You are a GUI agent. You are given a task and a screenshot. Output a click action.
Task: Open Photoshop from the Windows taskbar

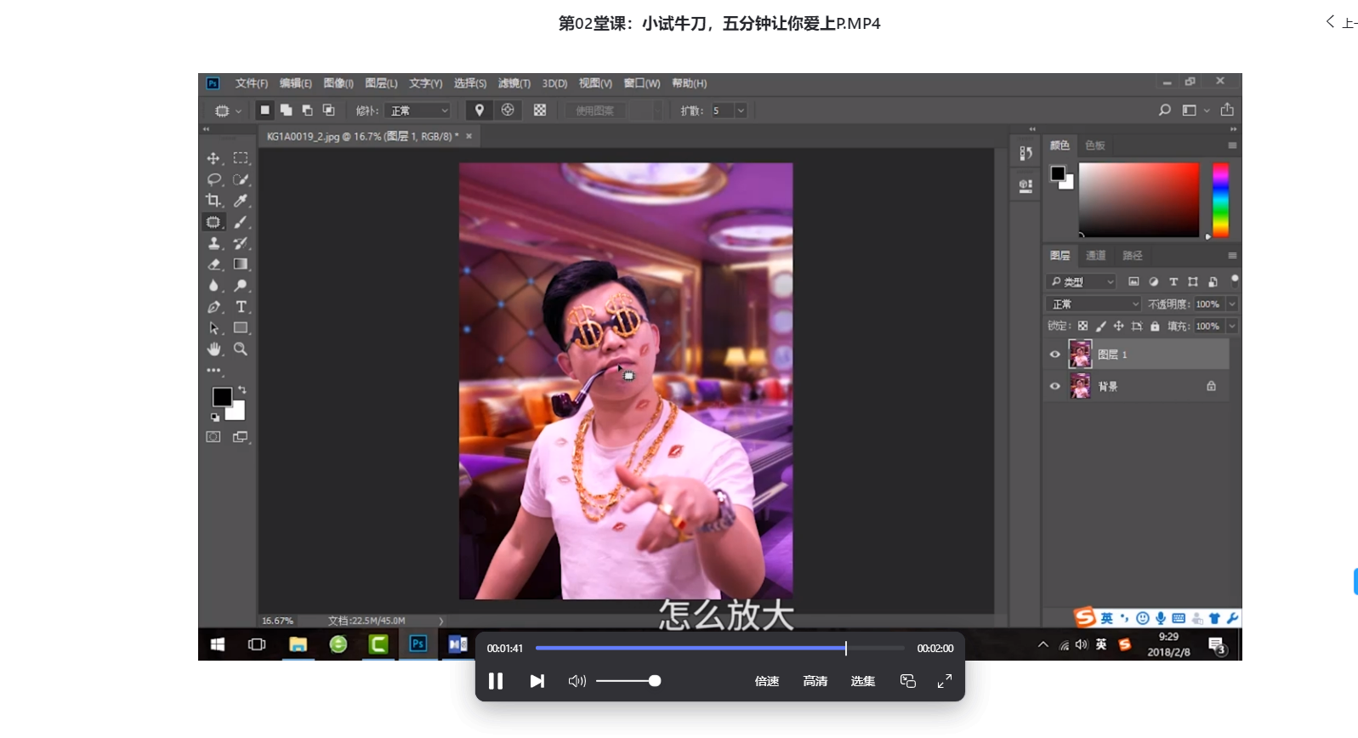click(418, 644)
